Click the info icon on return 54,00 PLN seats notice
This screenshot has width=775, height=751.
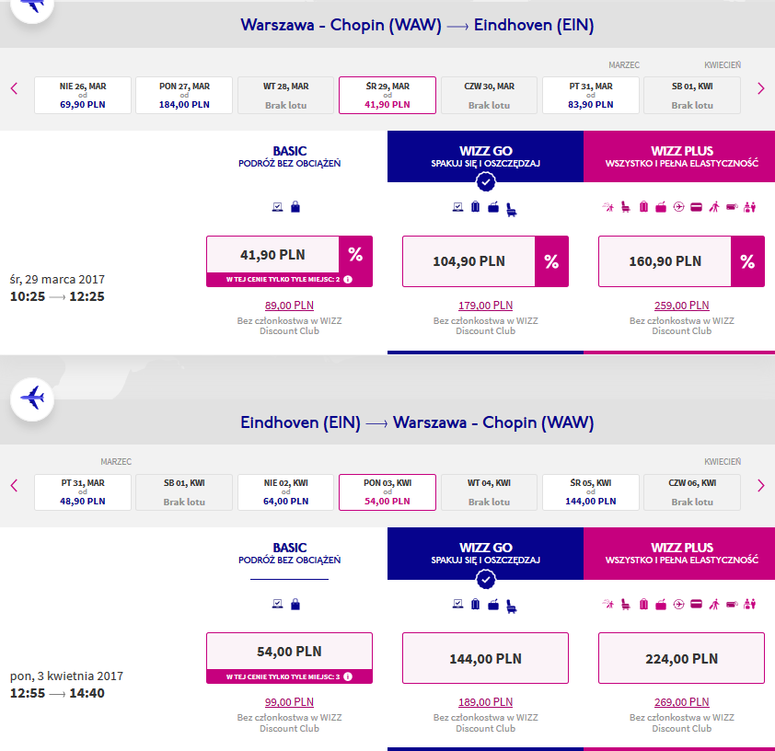click(348, 676)
